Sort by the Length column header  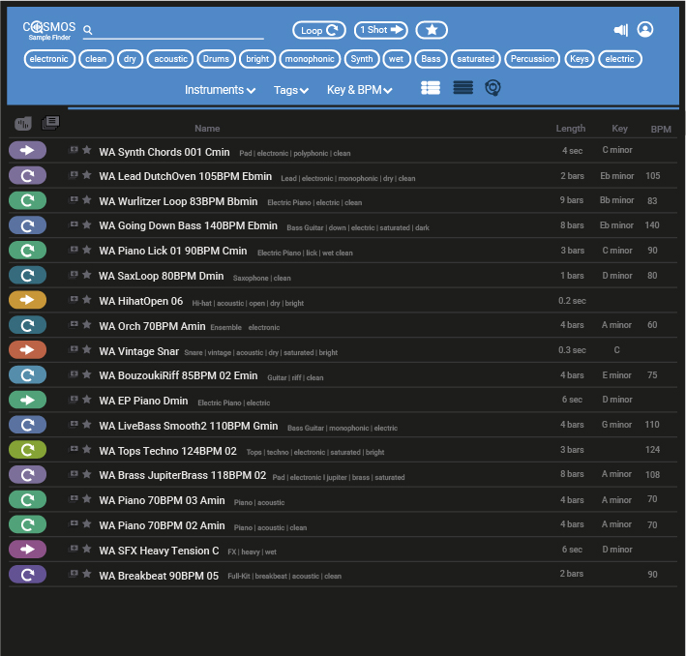(x=571, y=129)
